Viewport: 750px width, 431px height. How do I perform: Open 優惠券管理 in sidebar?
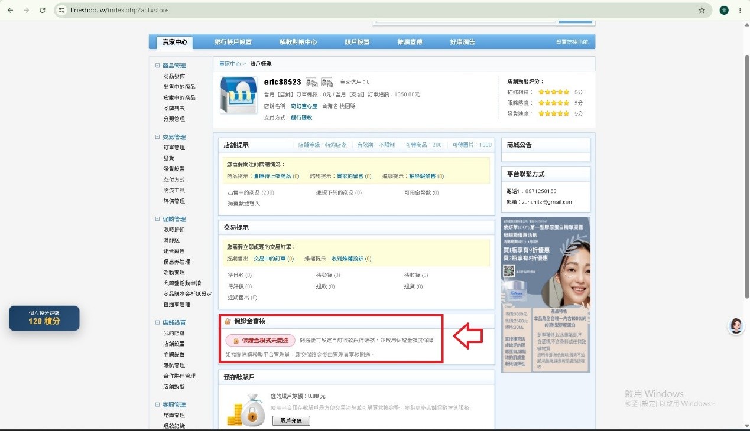pos(177,262)
